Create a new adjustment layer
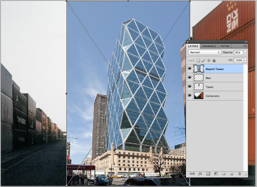Viewport: 257px width, 187px height. 216,174
